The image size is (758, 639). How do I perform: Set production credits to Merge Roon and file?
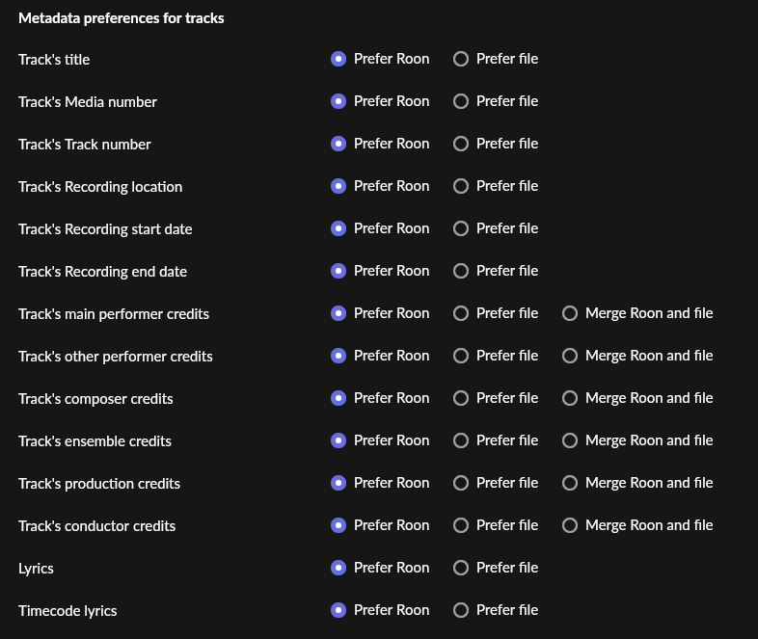[570, 483]
